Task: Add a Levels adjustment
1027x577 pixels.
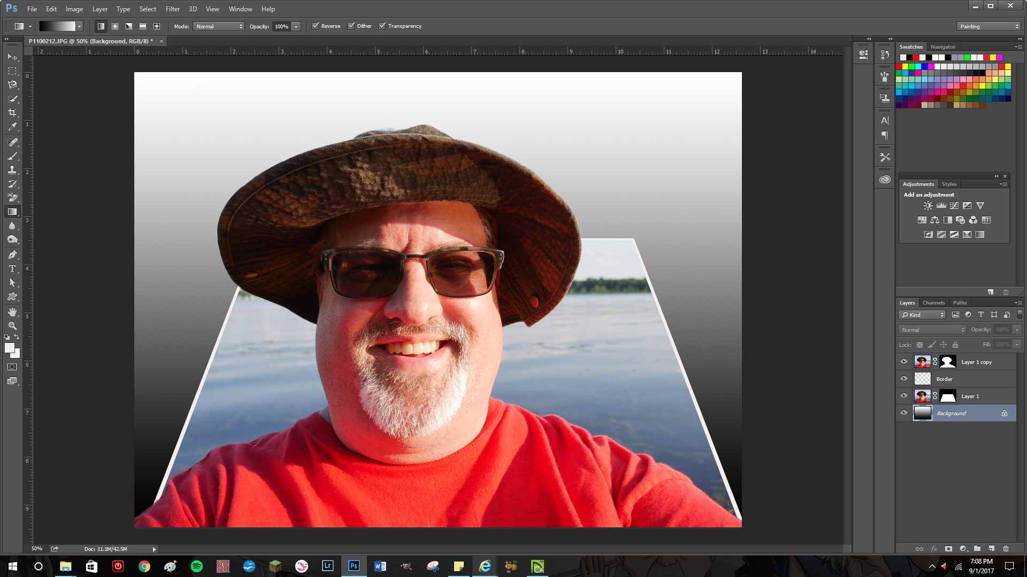Action: pyautogui.click(x=941, y=206)
